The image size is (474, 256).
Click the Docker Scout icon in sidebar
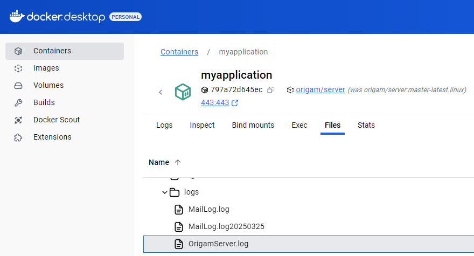18,120
